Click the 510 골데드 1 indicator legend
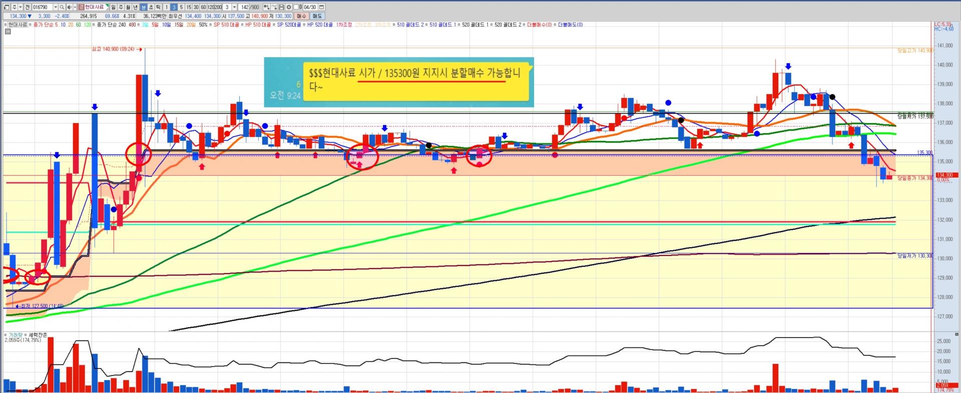This screenshot has height=393, width=961. [442, 24]
